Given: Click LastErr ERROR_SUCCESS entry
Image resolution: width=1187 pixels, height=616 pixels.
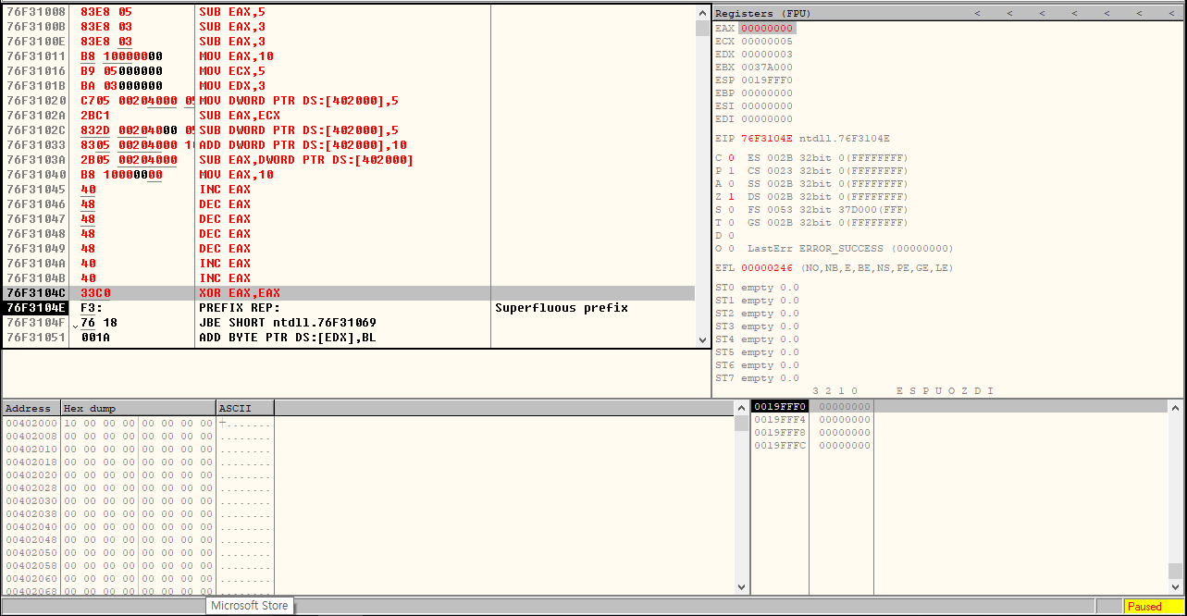Looking at the screenshot, I should coord(850,249).
